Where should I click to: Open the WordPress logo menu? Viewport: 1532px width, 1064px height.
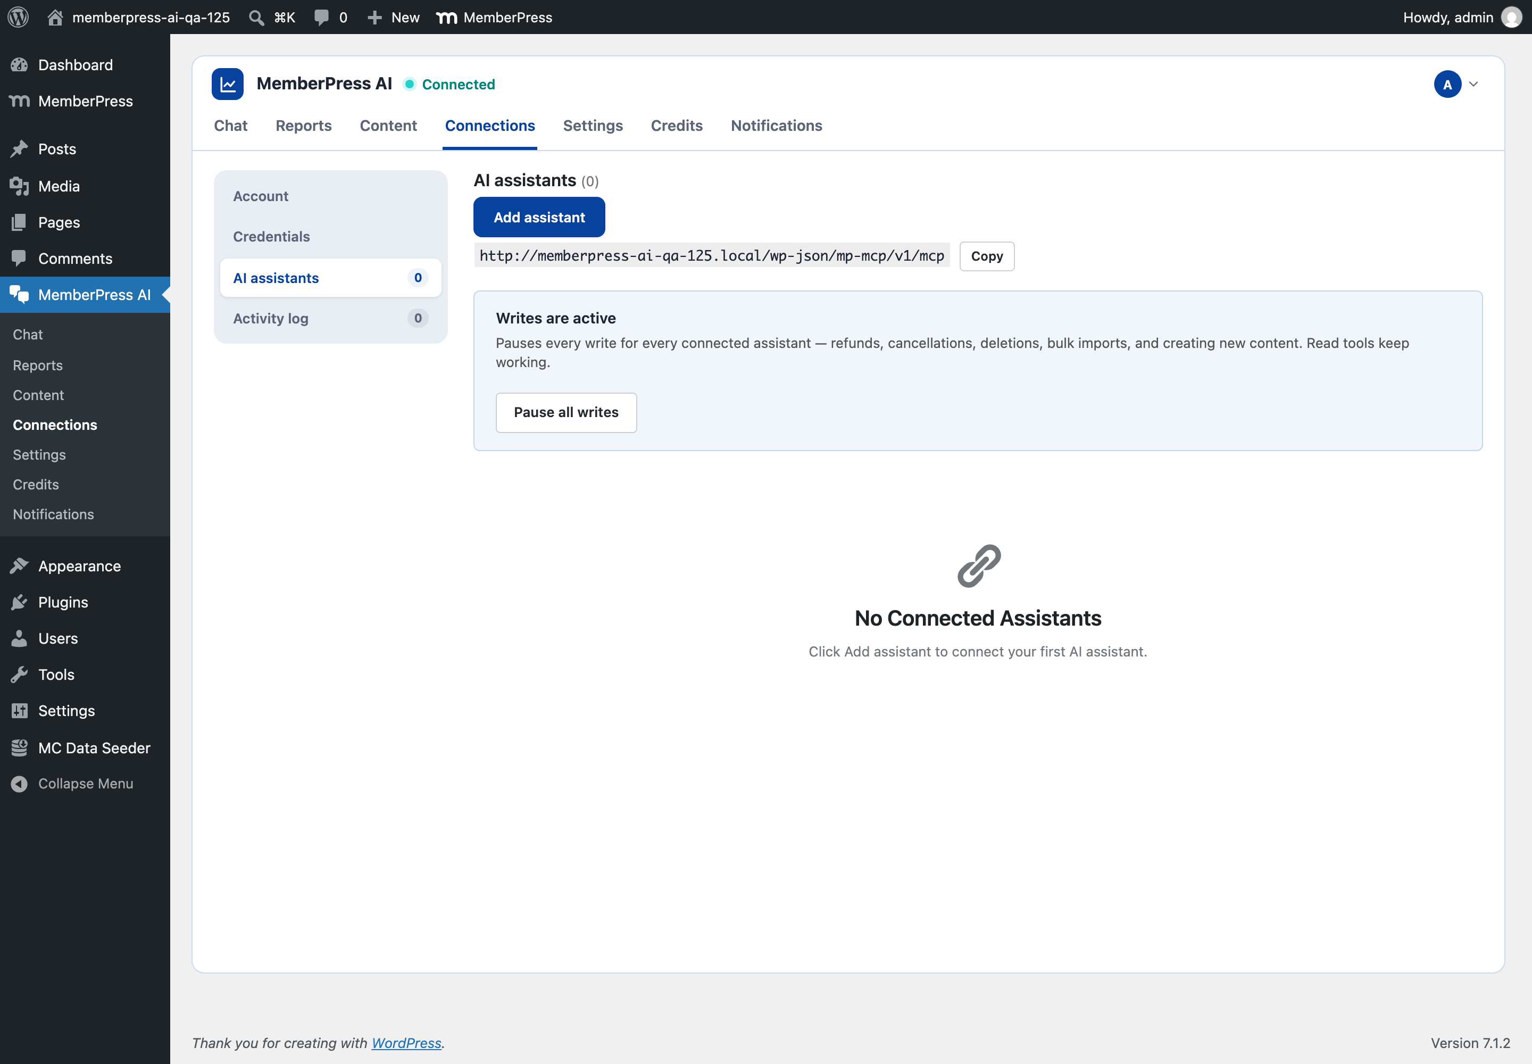pos(18,18)
